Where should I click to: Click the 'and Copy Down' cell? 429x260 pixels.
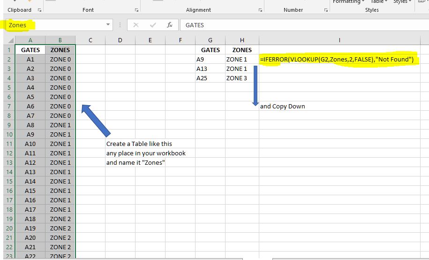pos(339,107)
